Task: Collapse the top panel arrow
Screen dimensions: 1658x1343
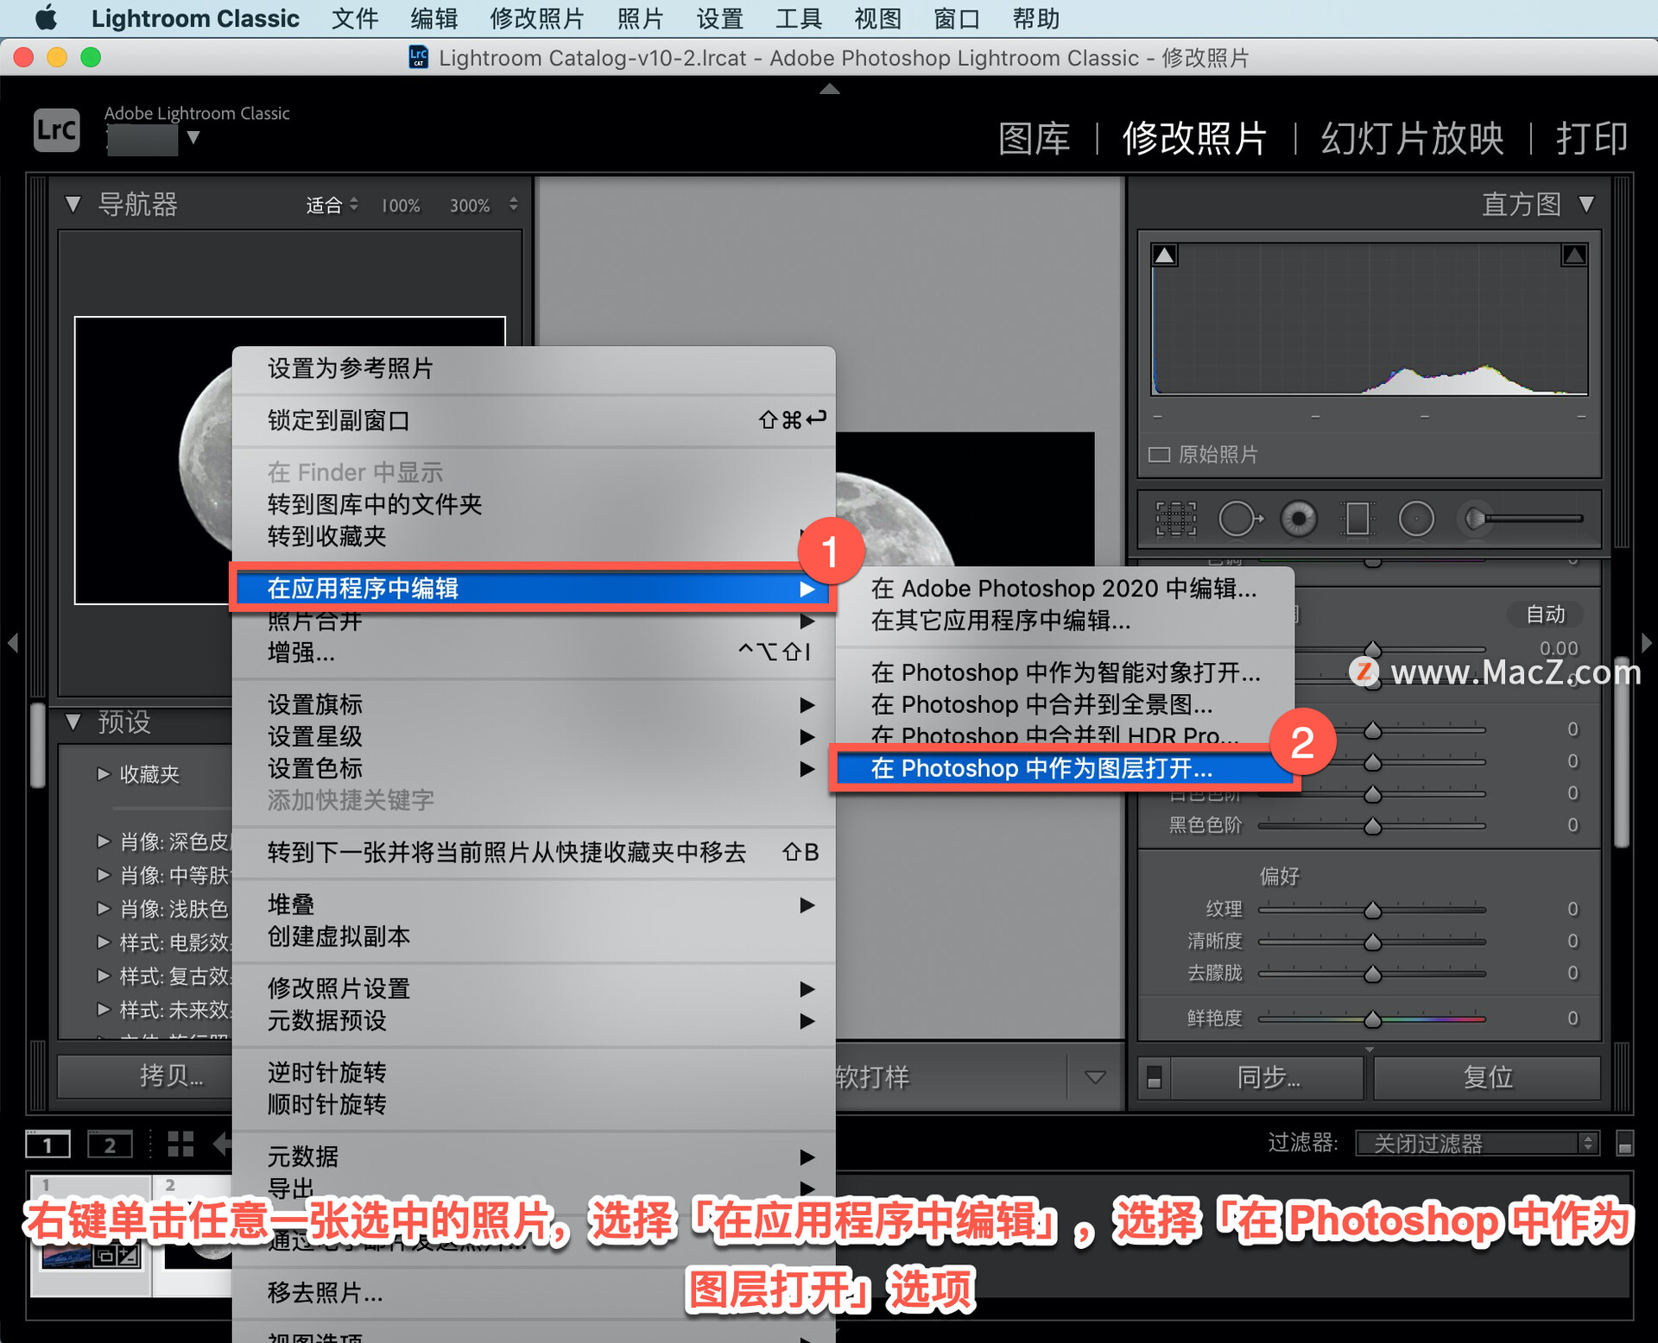Action: pyautogui.click(x=829, y=89)
